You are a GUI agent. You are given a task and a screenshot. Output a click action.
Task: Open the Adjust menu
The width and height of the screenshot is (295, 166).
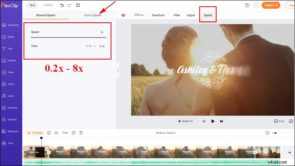tap(191, 15)
